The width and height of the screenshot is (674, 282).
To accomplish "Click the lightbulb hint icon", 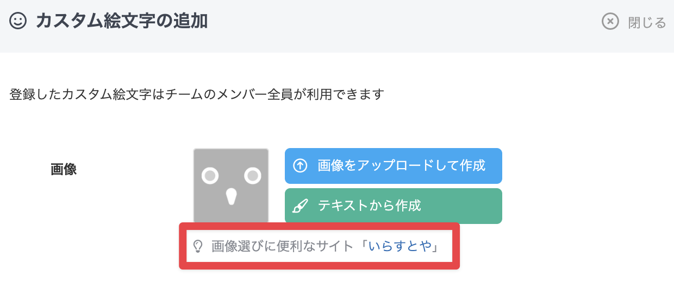I will (x=198, y=247).
